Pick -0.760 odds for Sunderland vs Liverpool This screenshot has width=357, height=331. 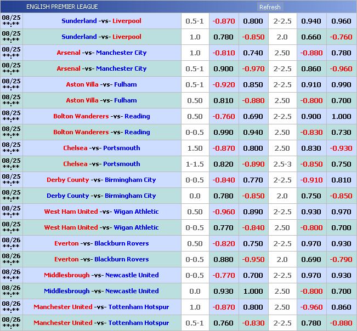(x=341, y=37)
